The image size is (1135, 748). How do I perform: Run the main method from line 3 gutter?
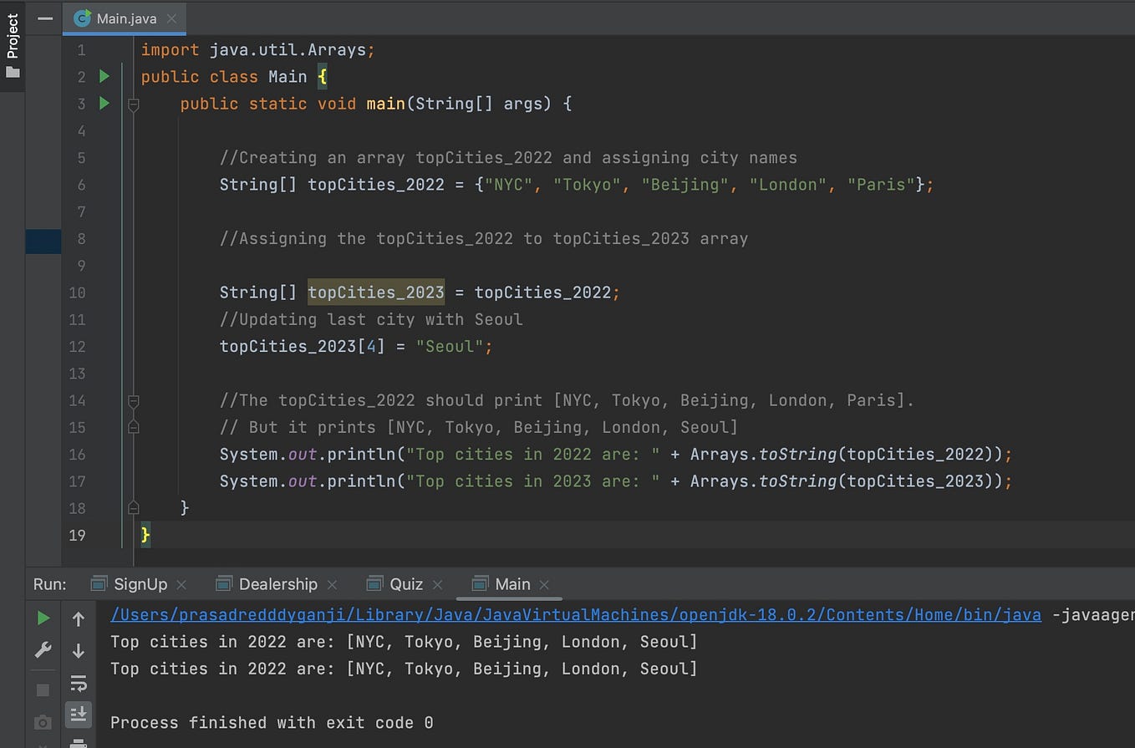(104, 104)
